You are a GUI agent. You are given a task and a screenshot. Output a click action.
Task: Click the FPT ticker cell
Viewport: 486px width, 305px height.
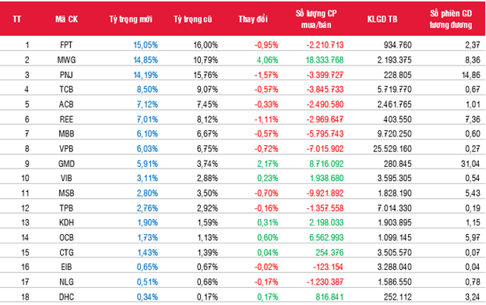pyautogui.click(x=66, y=45)
